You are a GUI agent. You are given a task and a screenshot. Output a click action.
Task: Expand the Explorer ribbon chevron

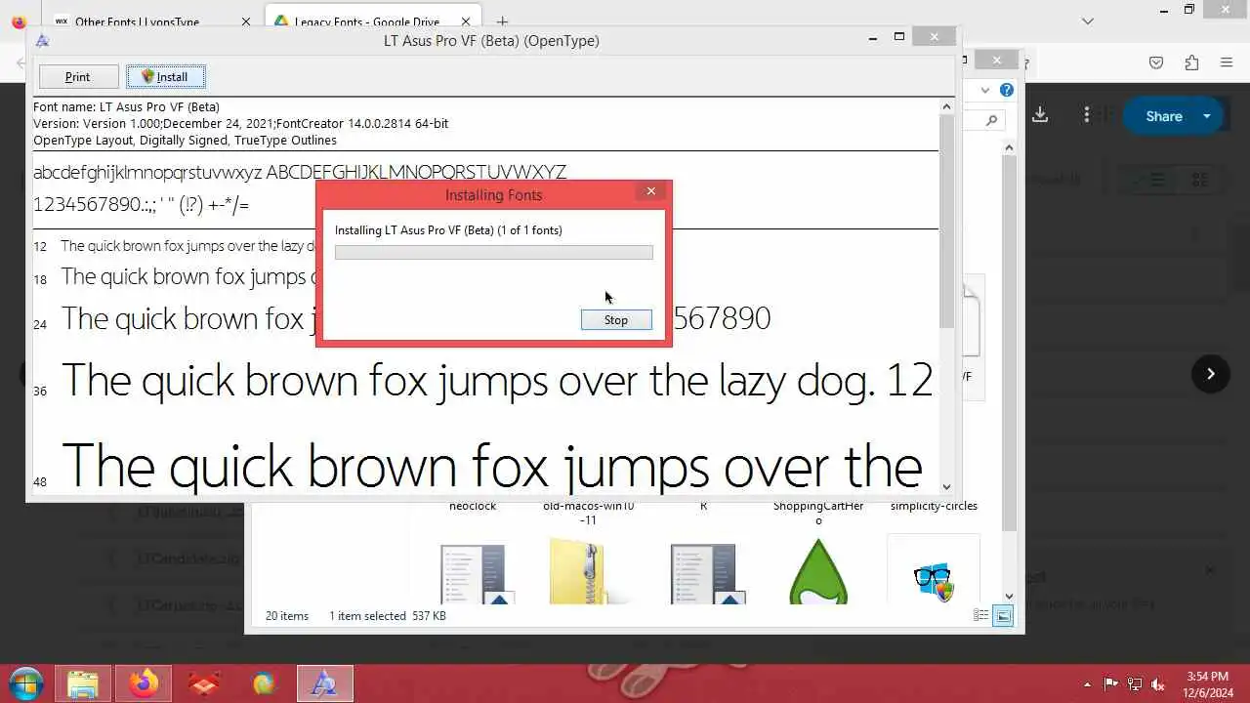tap(985, 90)
